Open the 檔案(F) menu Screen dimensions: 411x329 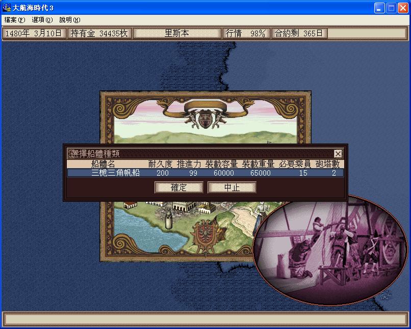coord(15,20)
